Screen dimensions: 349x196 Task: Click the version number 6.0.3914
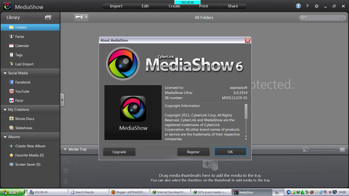point(240,93)
